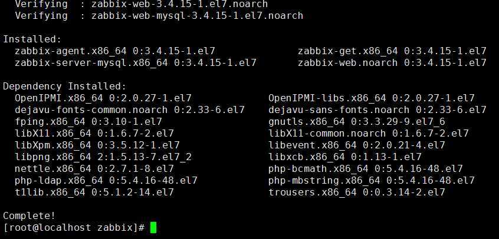This screenshot has height=239, width=499.
Task: Click the root@localhost zabbix shell prompt
Action: pos(74,228)
